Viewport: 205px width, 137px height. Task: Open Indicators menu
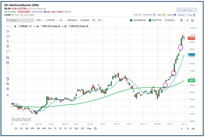point(72,20)
